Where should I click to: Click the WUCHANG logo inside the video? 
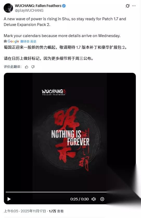click(x=54, y=92)
